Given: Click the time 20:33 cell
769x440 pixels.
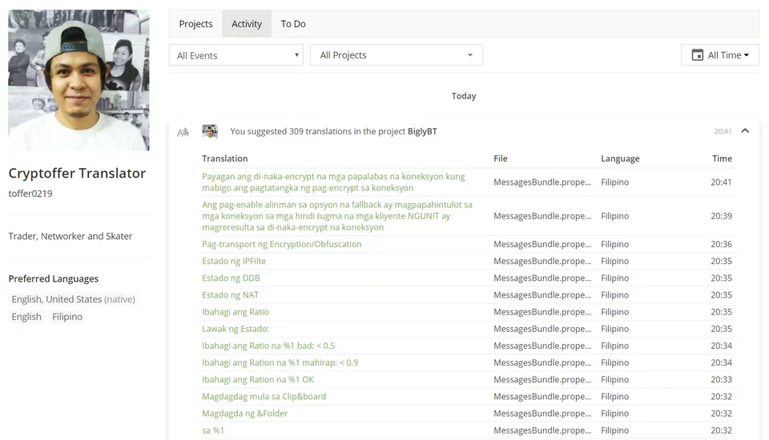Looking at the screenshot, I should 722,380.
